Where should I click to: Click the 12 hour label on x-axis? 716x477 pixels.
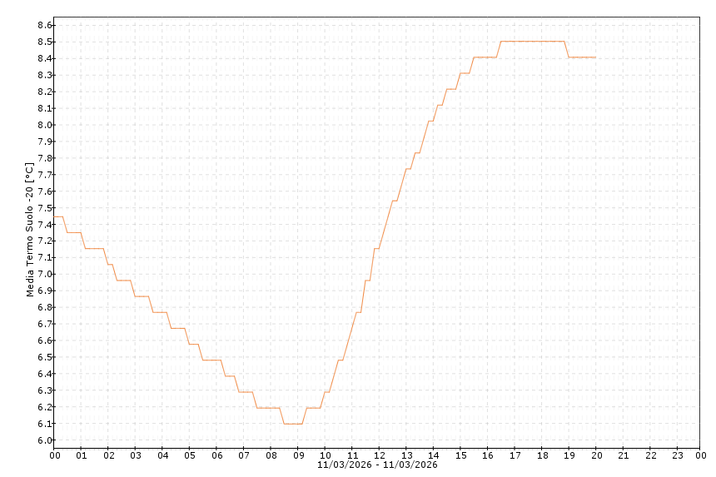pos(380,455)
